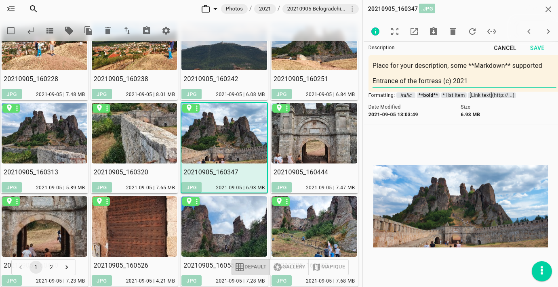Open perspective settings gear icon
Viewport: 558px width, 287px height.
click(x=166, y=31)
